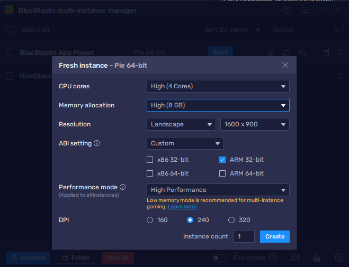
Task: Click the reorder arrows on App Player row
Action: (x=339, y=53)
